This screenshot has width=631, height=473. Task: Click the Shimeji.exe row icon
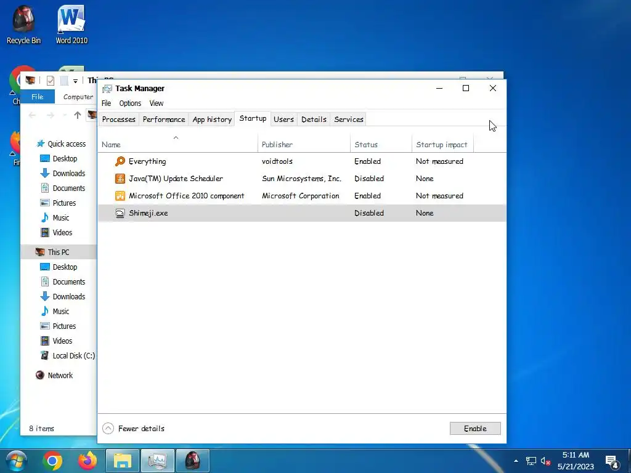[x=120, y=213]
